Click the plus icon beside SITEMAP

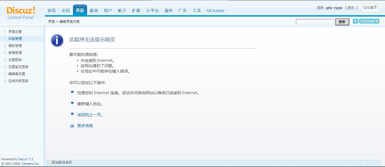355,21
